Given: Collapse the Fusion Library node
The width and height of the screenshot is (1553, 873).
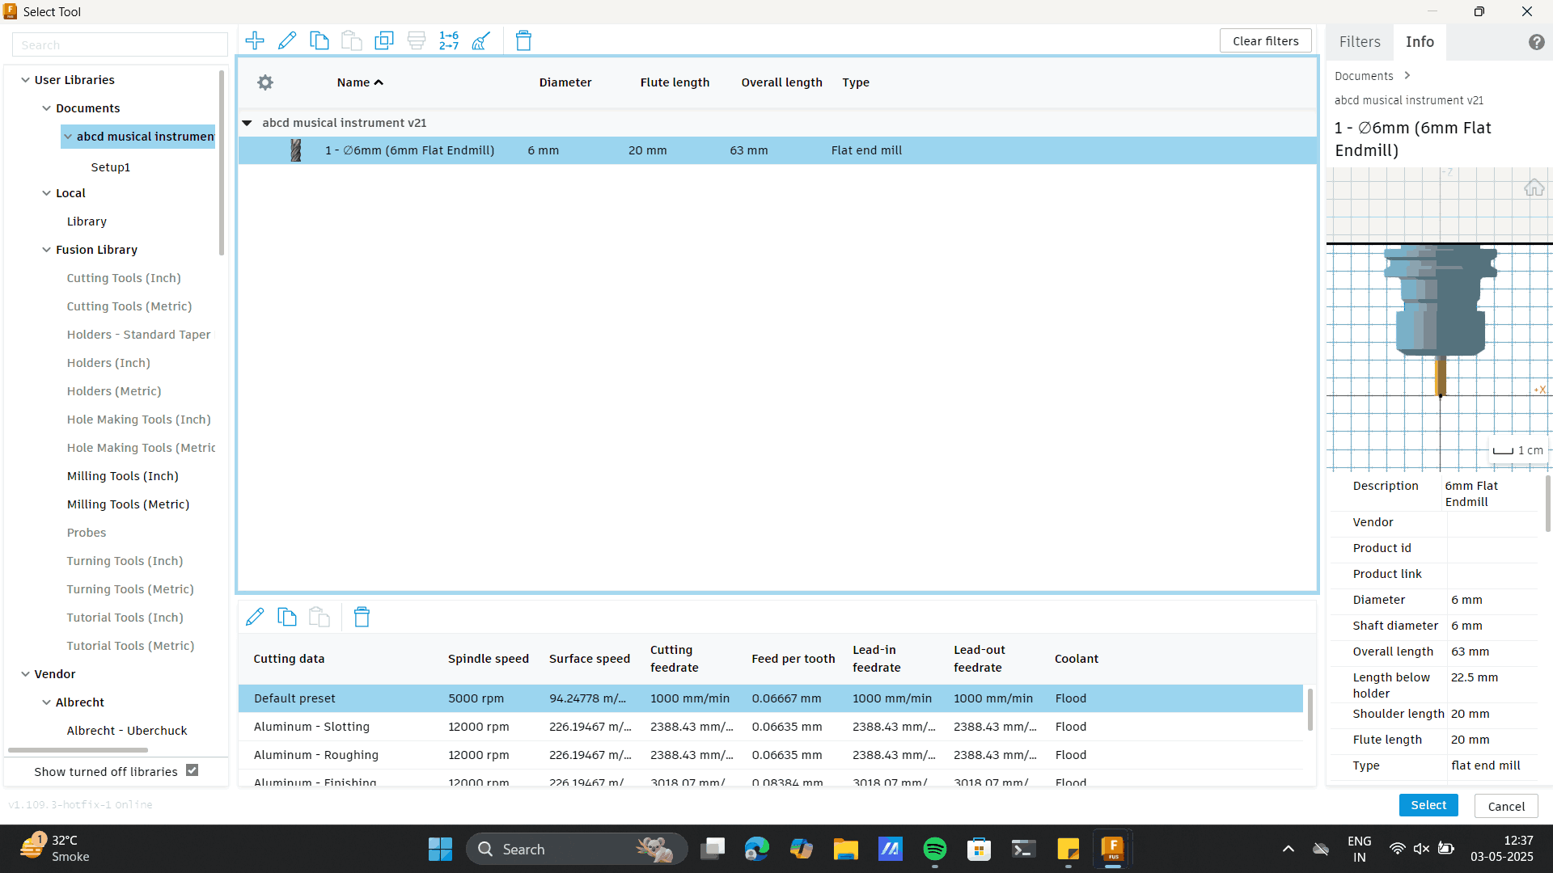Looking at the screenshot, I should tap(47, 250).
